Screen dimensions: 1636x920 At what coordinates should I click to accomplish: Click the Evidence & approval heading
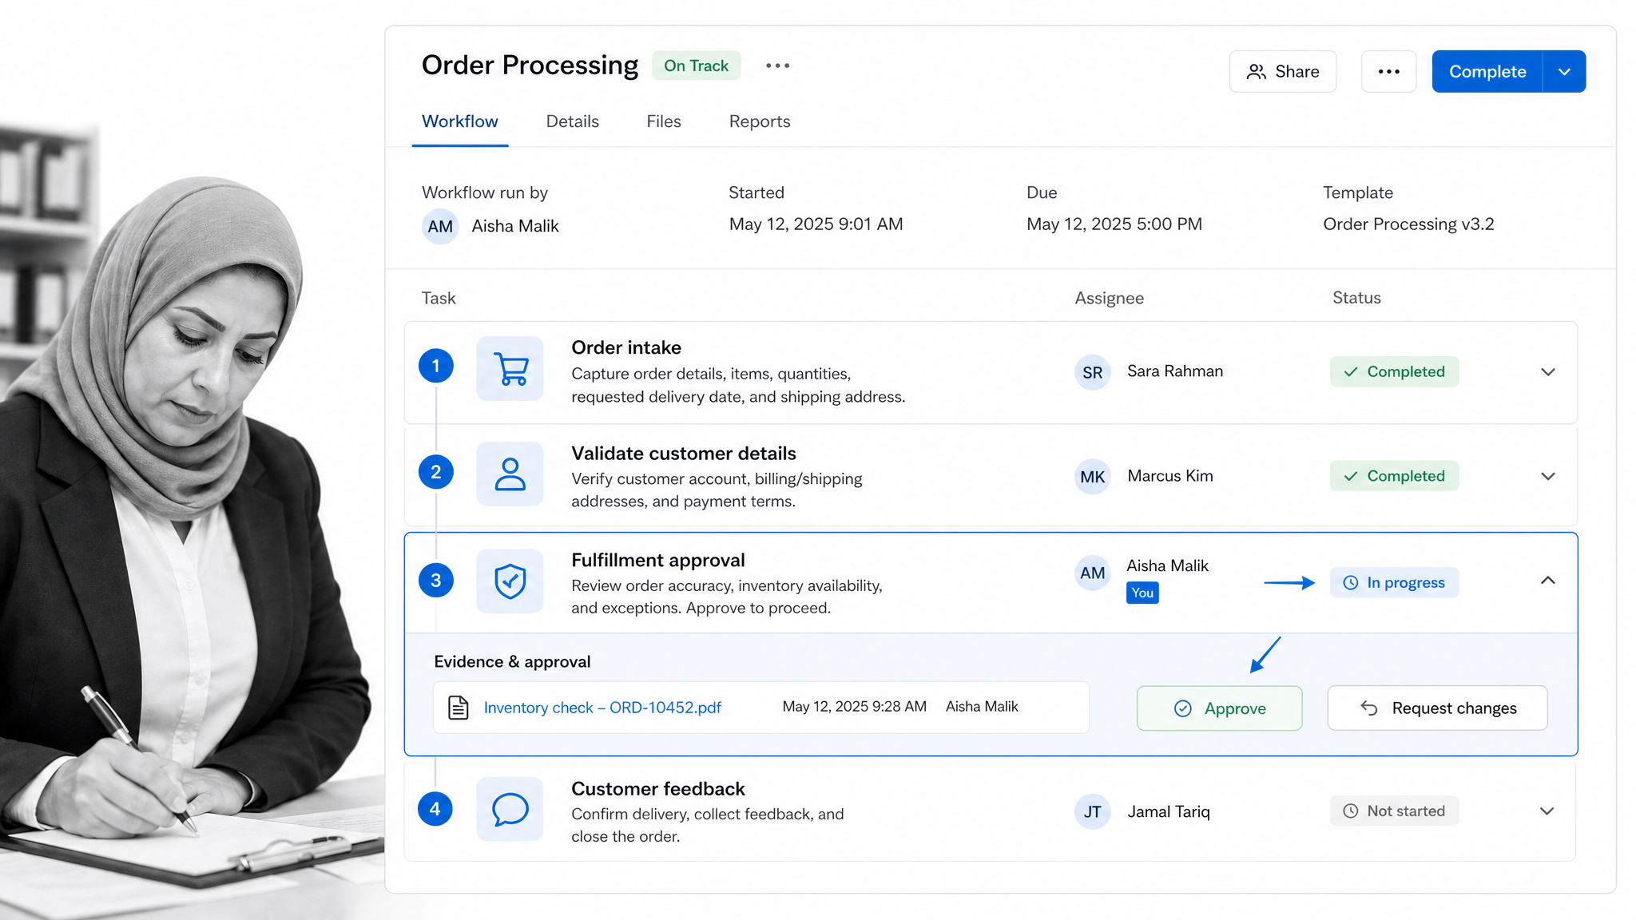(x=512, y=662)
